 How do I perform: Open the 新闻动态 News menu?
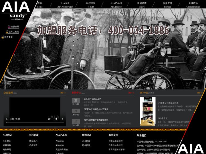coord(142,5)
